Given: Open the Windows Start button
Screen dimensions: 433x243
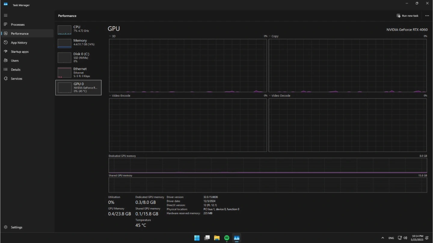Looking at the screenshot, I should coord(197,238).
